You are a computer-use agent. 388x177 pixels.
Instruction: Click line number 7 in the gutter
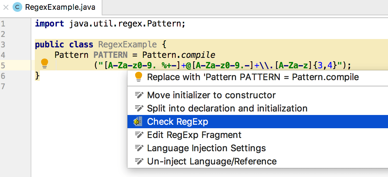click(x=2, y=86)
